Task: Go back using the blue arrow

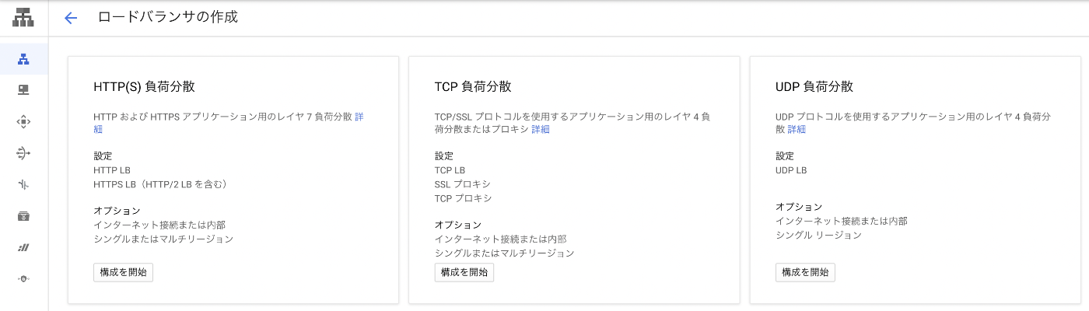Action: click(71, 18)
